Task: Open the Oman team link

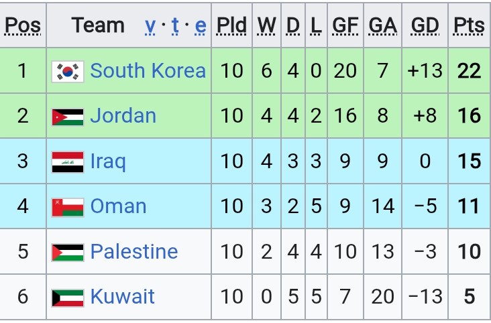Action: [x=118, y=206]
